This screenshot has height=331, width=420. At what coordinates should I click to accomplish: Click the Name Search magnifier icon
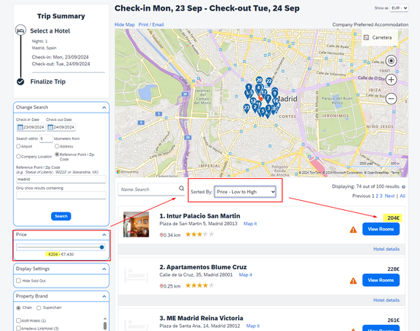(181, 189)
